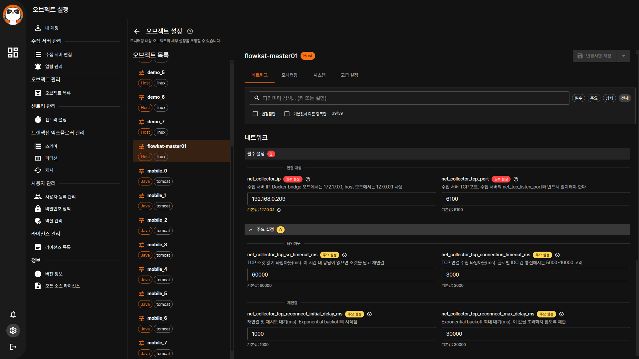Click help icon beside 오브젝트 설정 title

pos(190,31)
